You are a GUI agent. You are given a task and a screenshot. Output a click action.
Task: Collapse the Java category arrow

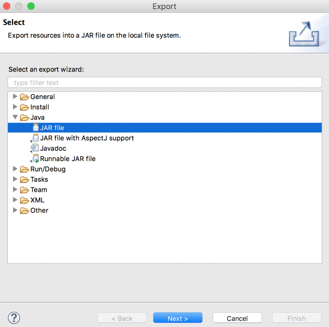point(15,117)
